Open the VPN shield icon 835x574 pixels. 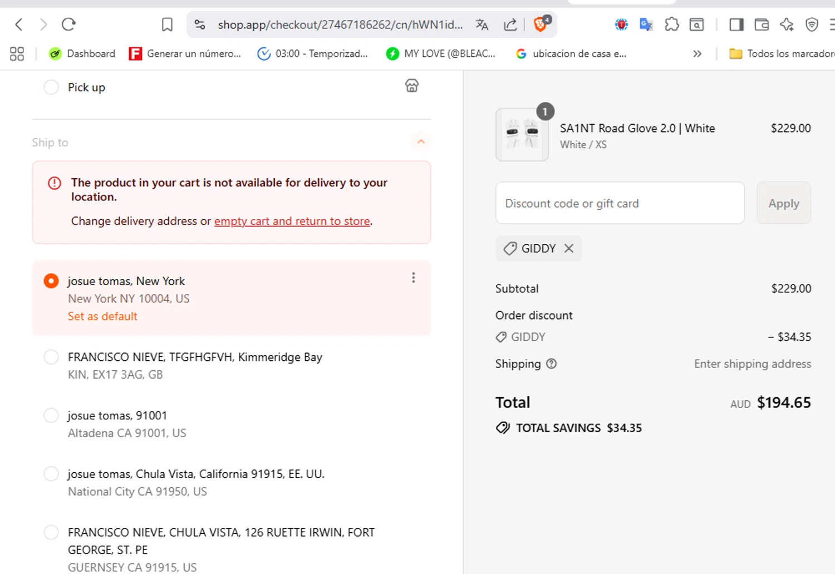(x=812, y=24)
